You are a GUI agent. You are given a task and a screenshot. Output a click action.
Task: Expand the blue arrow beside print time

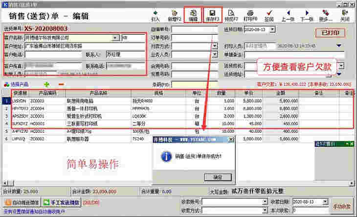click(339, 46)
